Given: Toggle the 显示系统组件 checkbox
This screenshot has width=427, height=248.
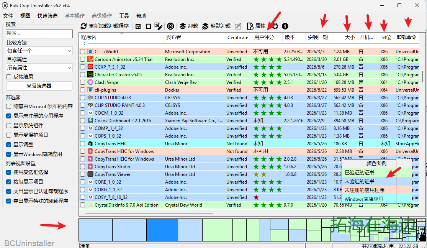Looking at the screenshot, I should (x=9, y=125).
